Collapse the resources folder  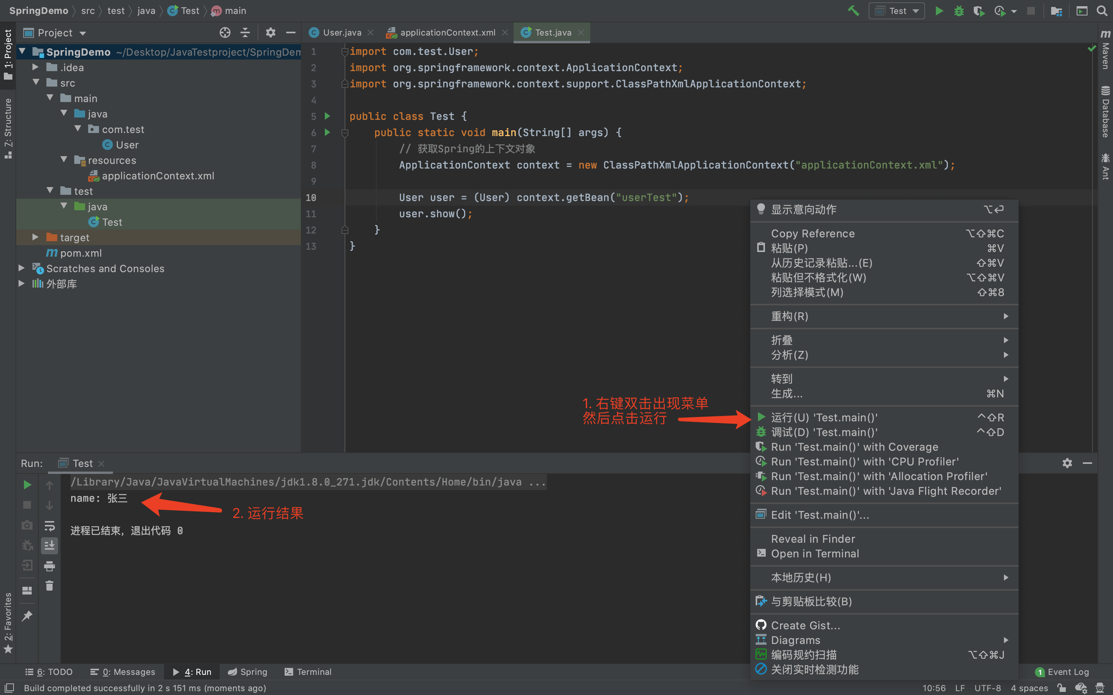click(64, 160)
